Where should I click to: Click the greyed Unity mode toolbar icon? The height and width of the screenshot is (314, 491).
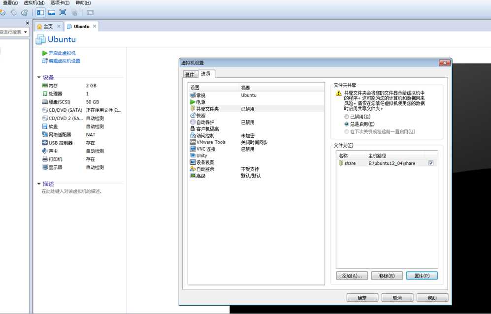coord(74,12)
